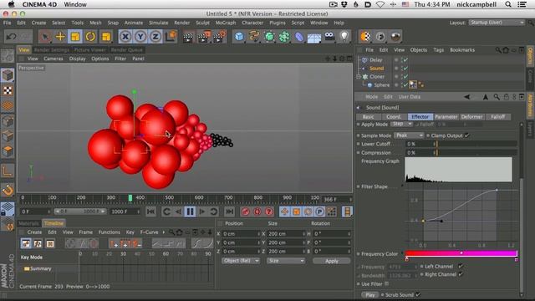The width and height of the screenshot is (535, 301).
Task: Select the Delay object in Object Manager
Action: (x=375, y=60)
